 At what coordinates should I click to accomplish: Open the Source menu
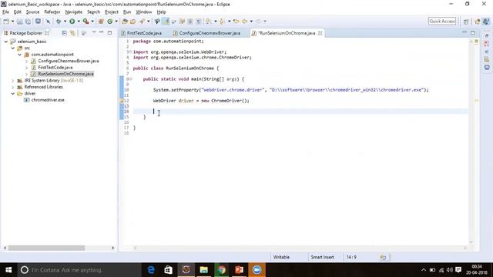click(32, 12)
